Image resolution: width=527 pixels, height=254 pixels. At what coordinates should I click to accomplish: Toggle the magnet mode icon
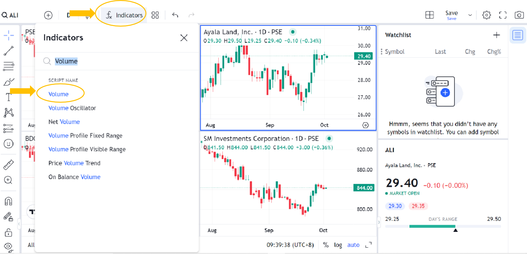[x=9, y=201]
